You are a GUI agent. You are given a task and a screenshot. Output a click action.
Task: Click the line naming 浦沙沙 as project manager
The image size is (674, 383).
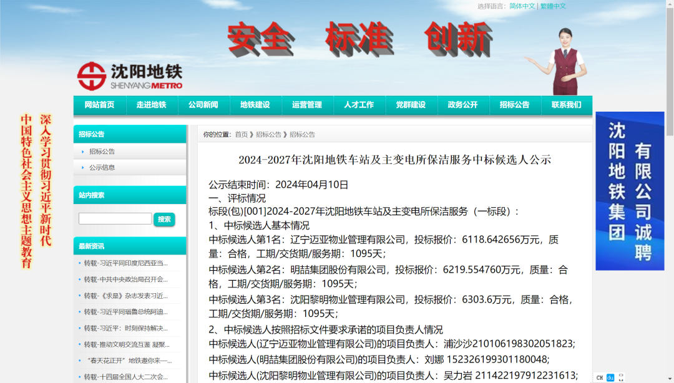pos(392,344)
